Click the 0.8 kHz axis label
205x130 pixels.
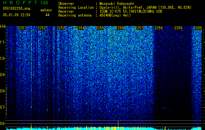(2, 91)
